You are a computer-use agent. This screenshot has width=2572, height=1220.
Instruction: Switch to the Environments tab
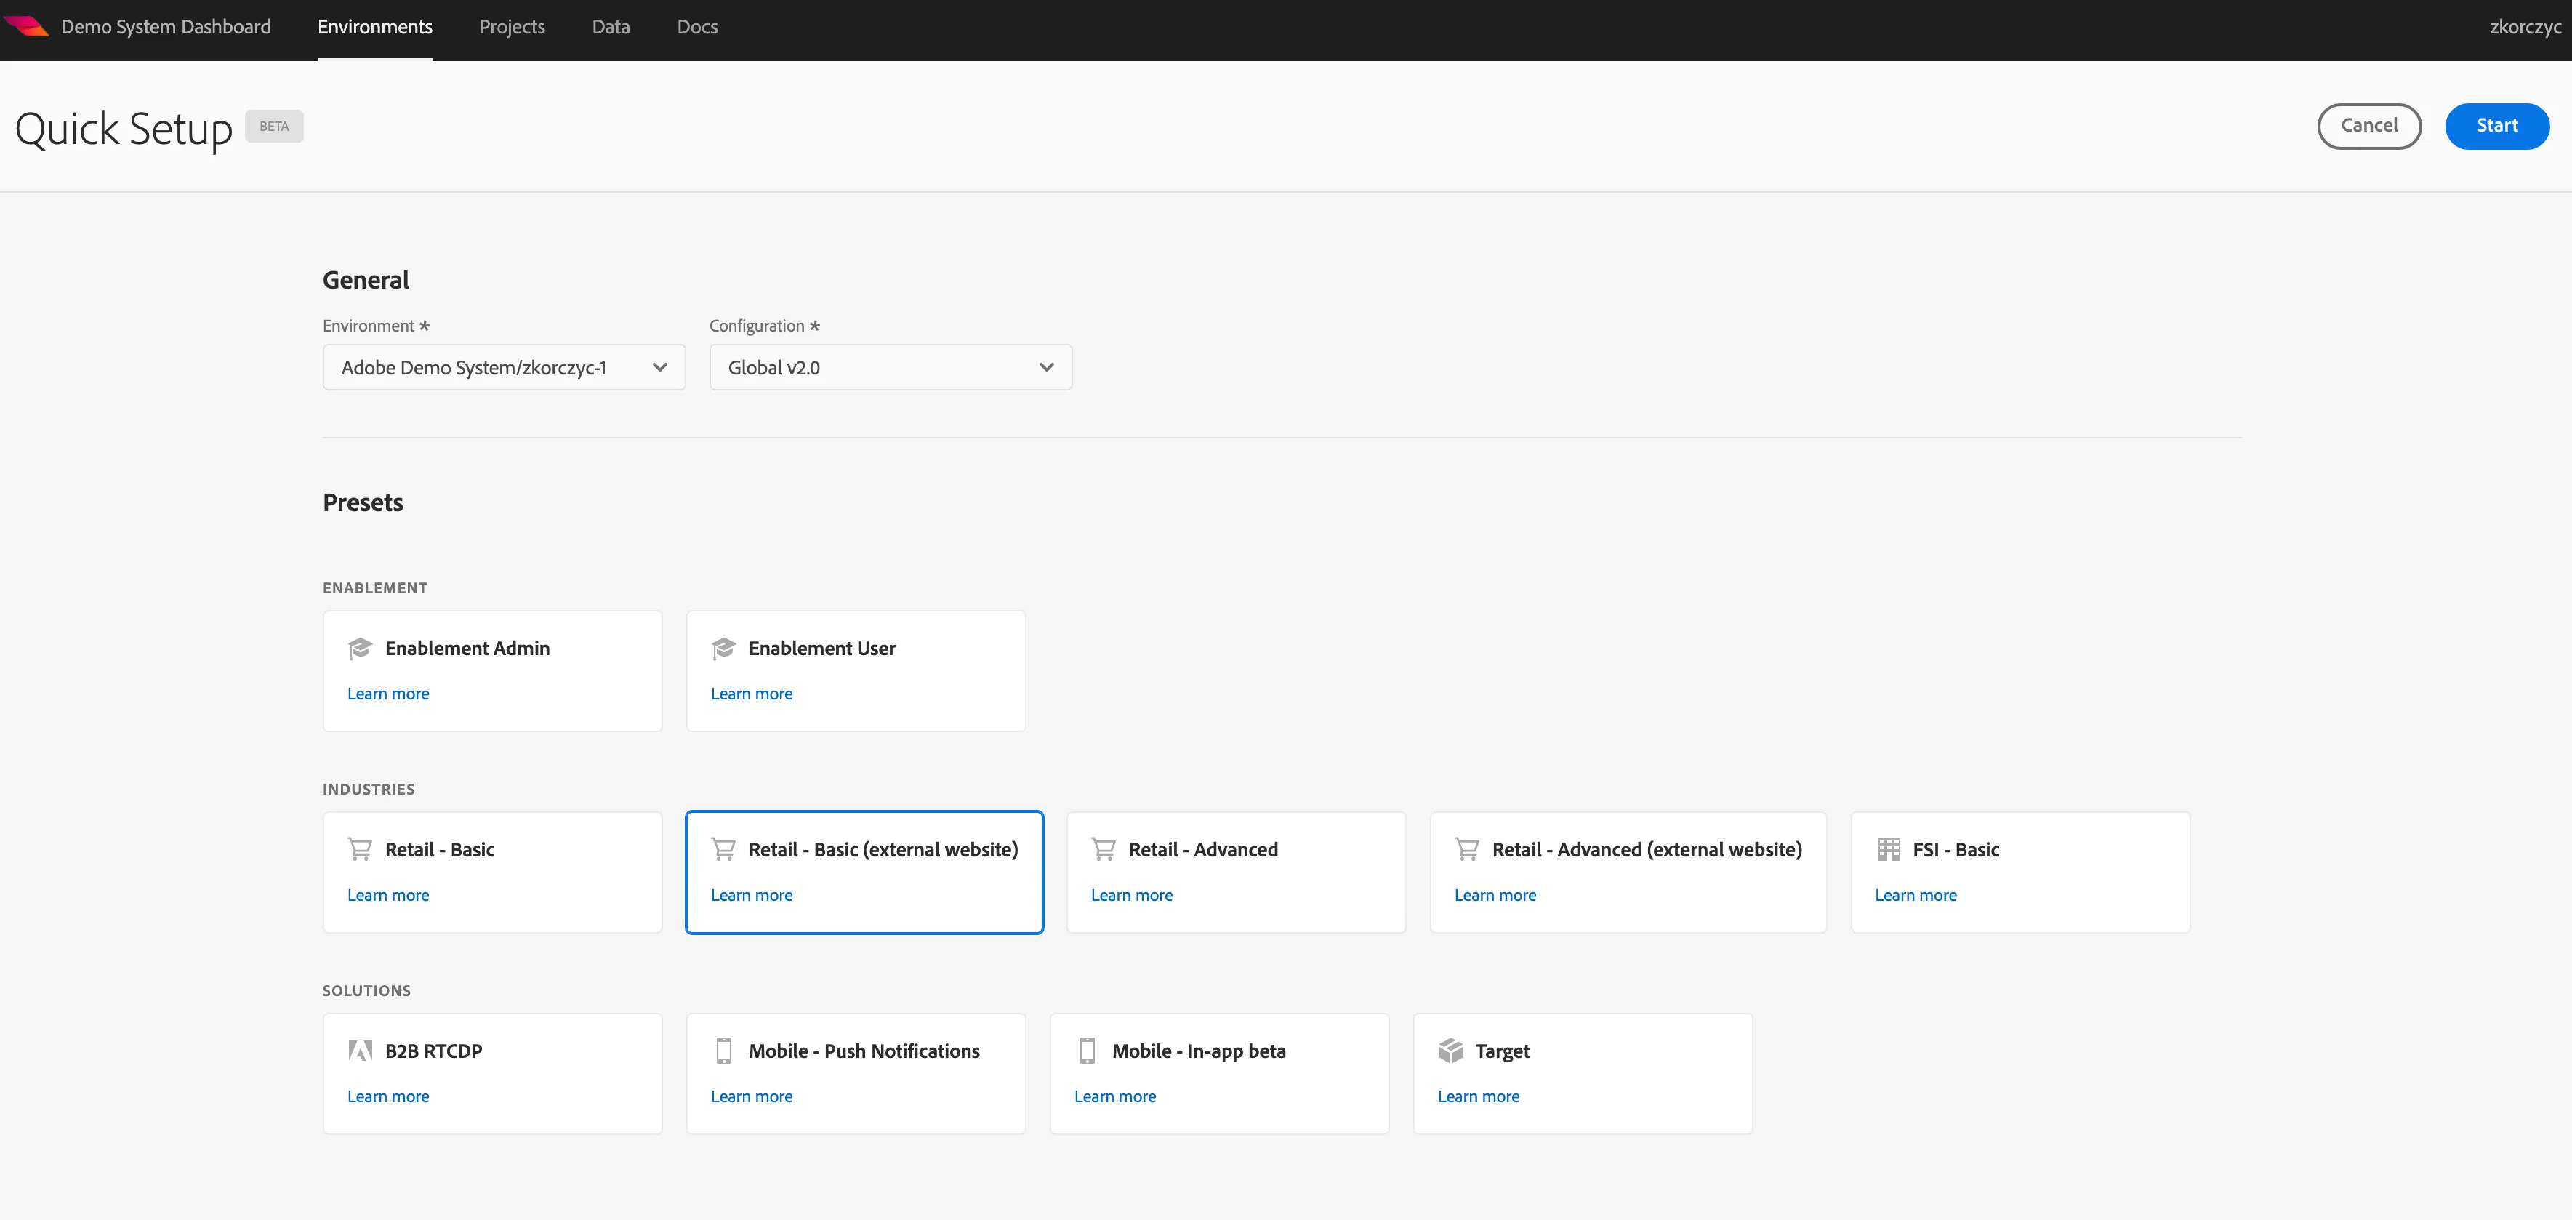(374, 27)
